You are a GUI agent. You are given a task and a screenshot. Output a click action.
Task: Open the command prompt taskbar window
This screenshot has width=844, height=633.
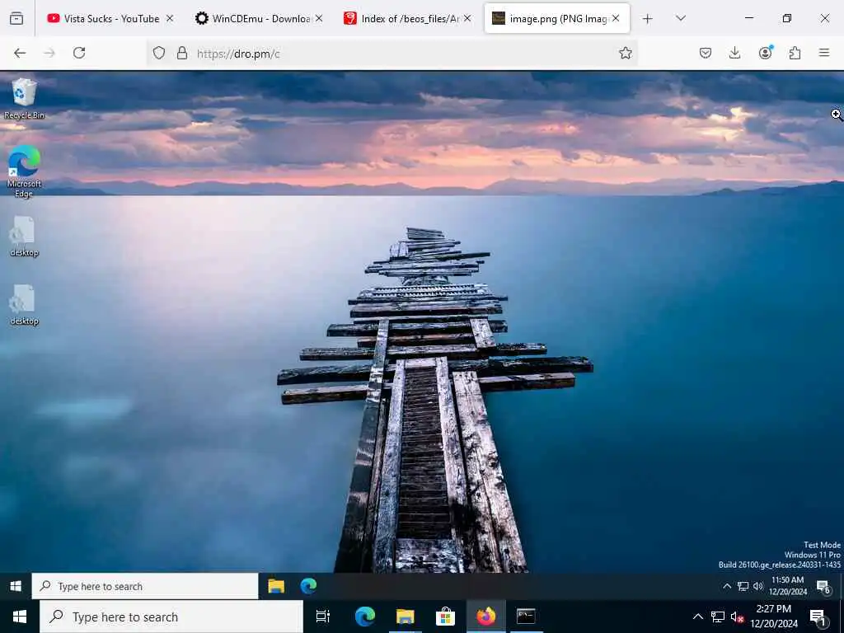[x=526, y=617]
